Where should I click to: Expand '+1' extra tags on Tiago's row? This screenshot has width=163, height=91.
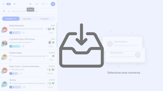pos(21,74)
